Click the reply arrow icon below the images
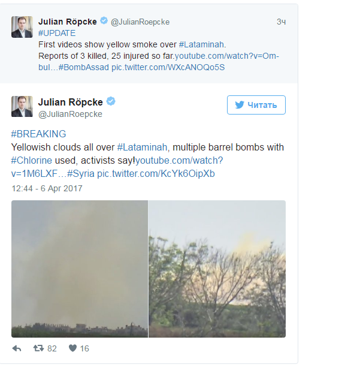The image size is (351, 370). [17, 348]
